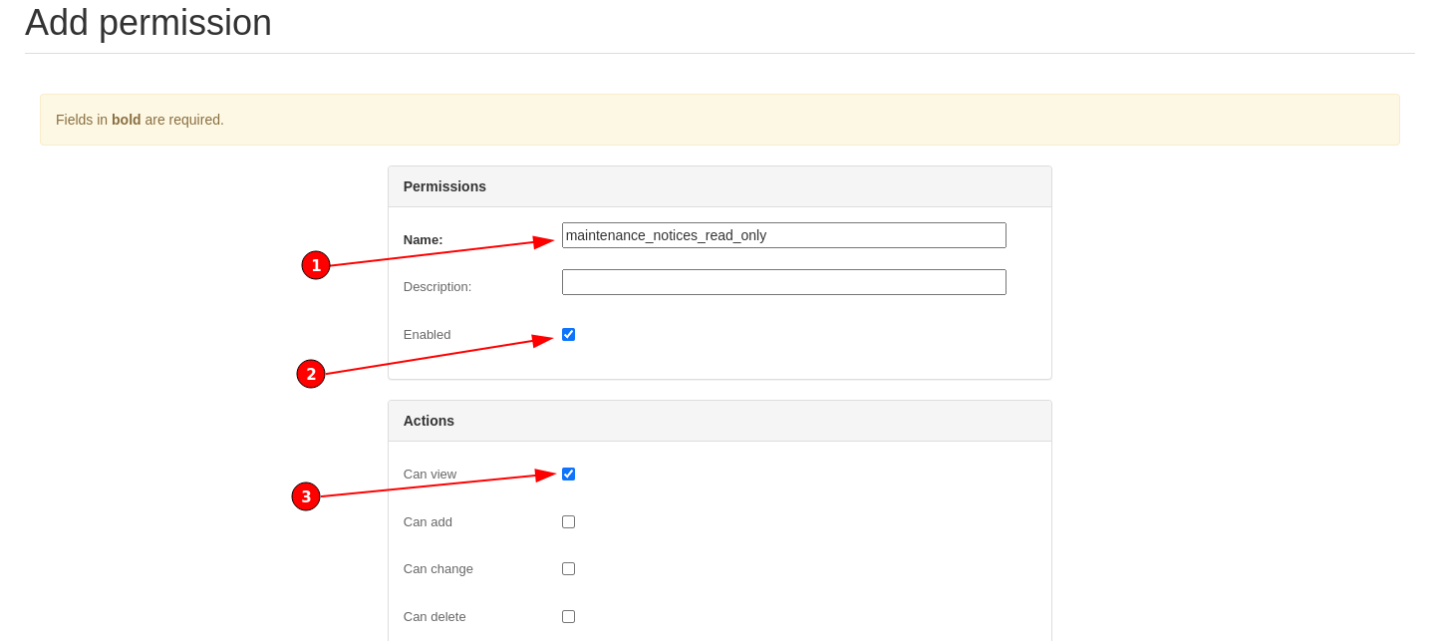Viewport: 1439px width, 641px height.
Task: Click the "Permissions" section header
Action: (445, 186)
